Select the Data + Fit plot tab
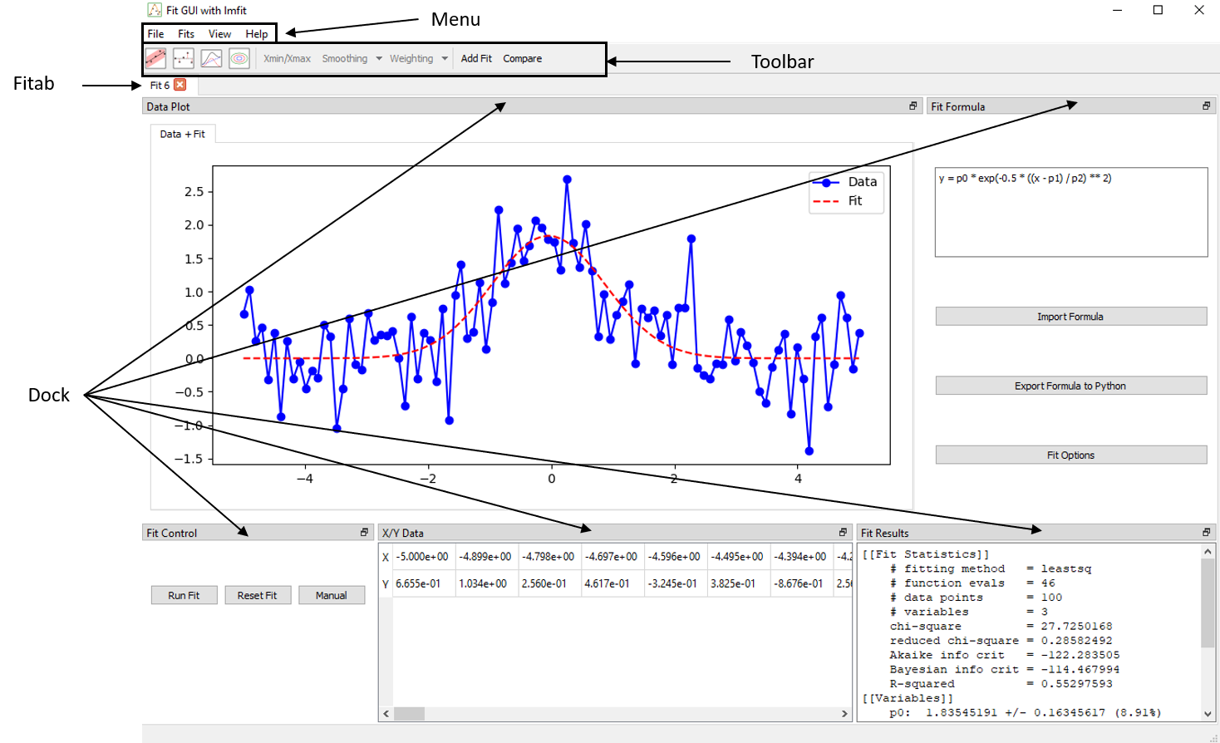The height and width of the screenshot is (743, 1220). coord(183,134)
